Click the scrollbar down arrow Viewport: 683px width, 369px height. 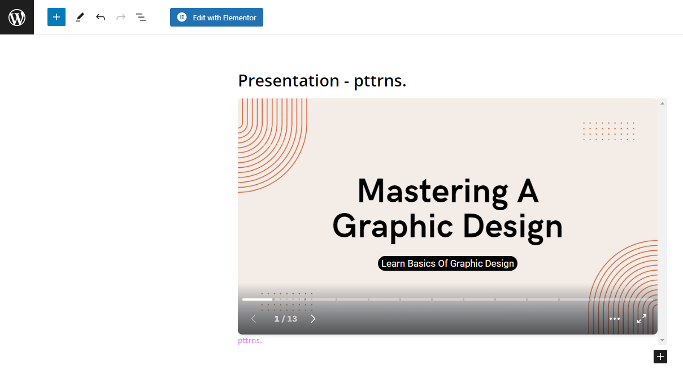click(663, 341)
